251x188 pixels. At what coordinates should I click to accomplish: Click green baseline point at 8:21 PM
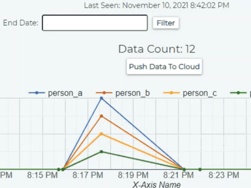[184, 170]
